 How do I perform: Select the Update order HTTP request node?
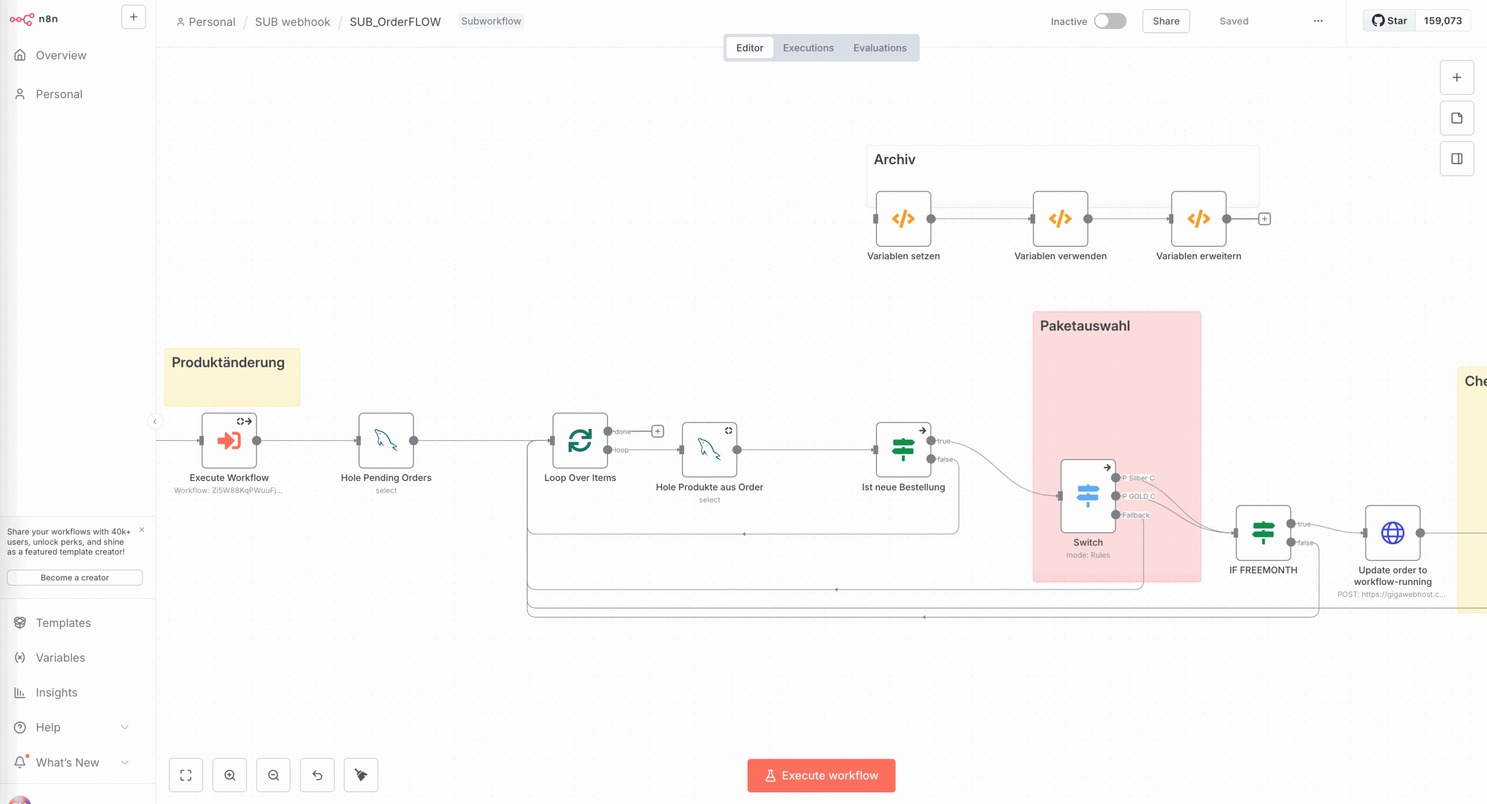[1392, 533]
